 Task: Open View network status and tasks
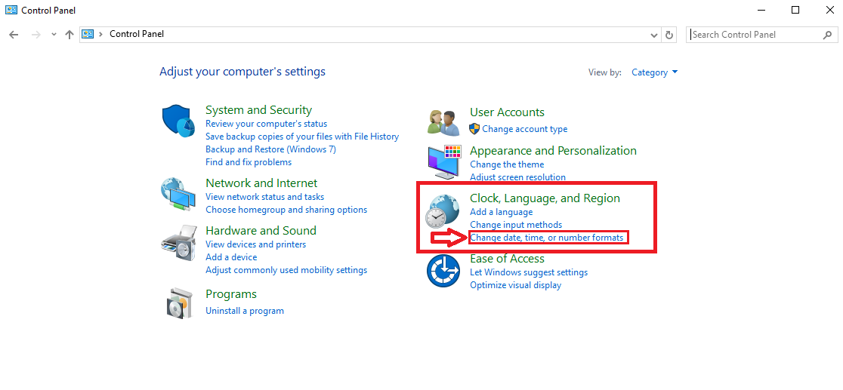pyautogui.click(x=264, y=197)
